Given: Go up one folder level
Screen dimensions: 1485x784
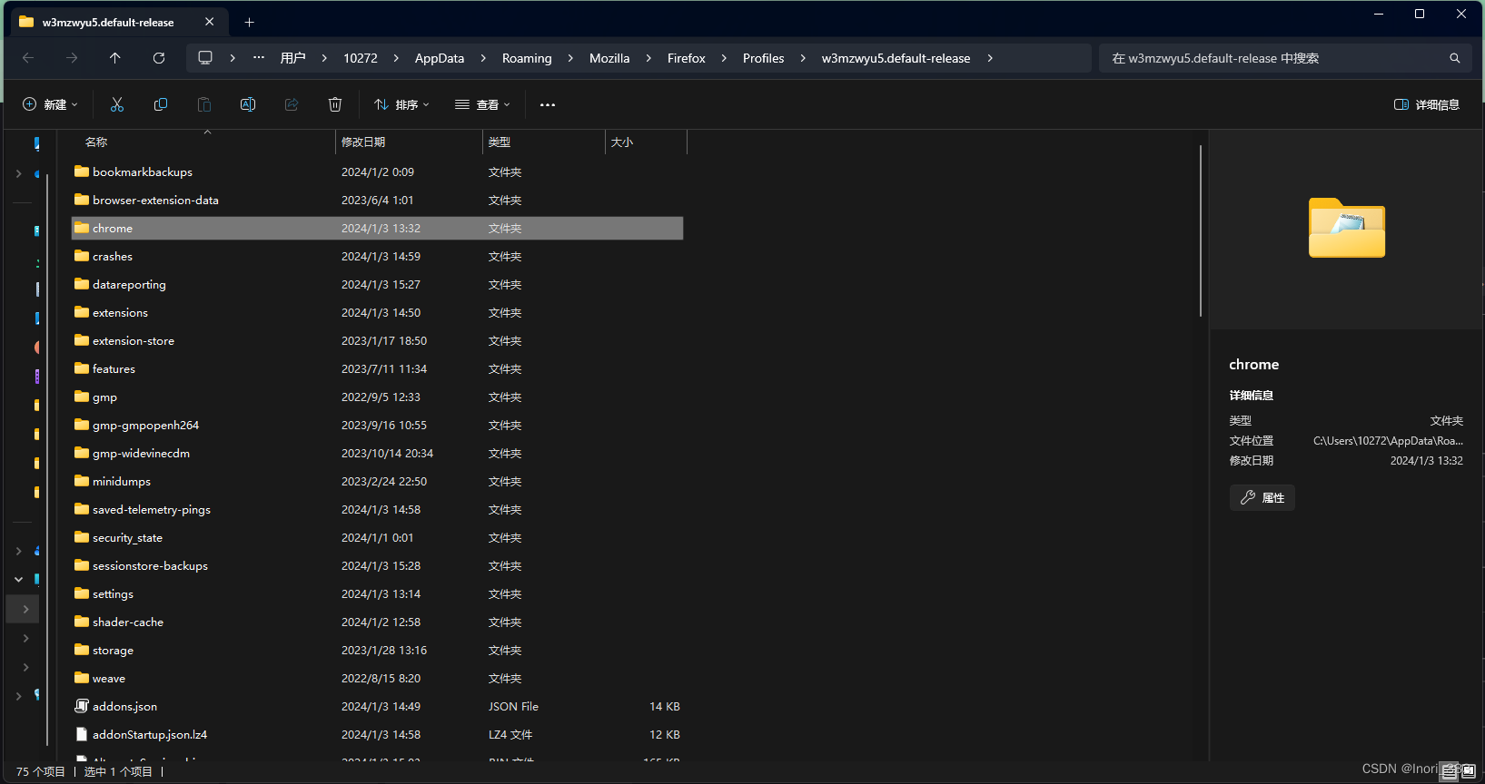Looking at the screenshot, I should click(x=115, y=58).
